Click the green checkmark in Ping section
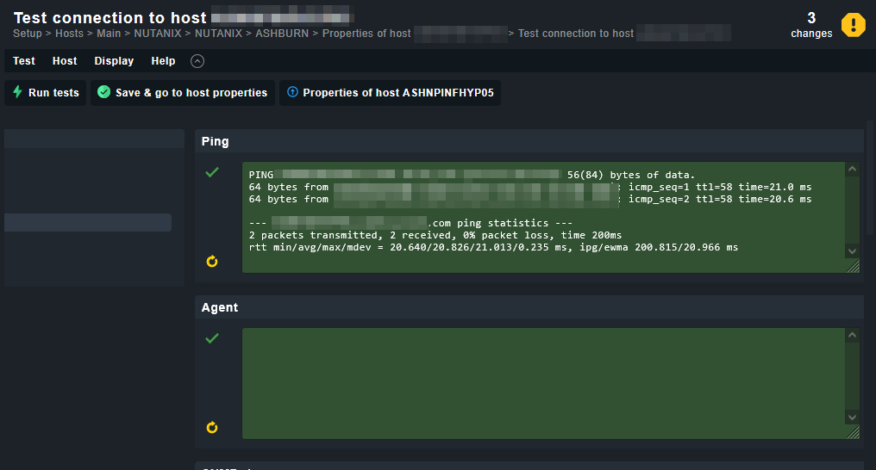The width and height of the screenshot is (876, 470). [212, 172]
